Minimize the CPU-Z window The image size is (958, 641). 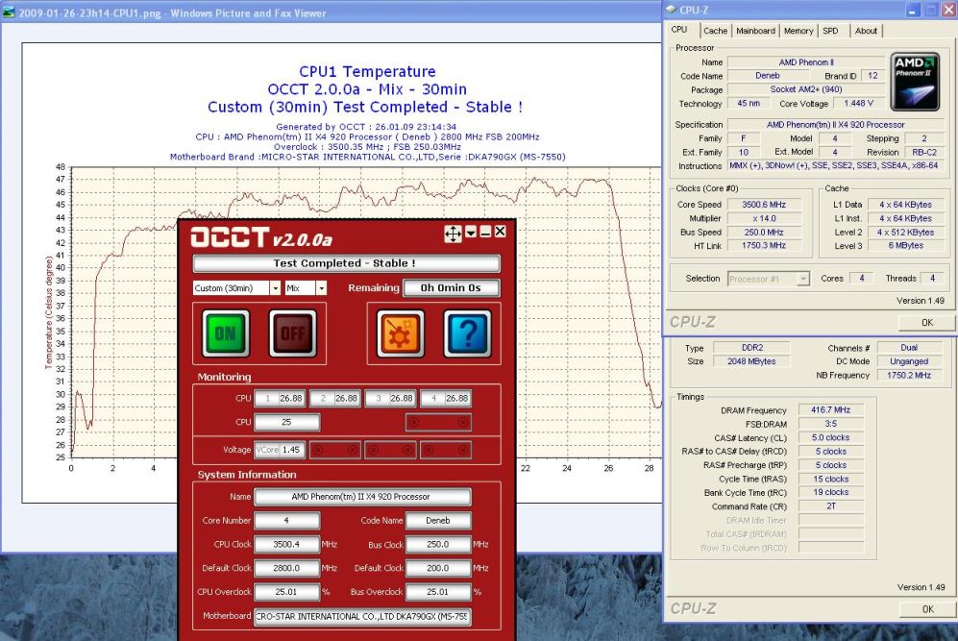click(x=913, y=10)
